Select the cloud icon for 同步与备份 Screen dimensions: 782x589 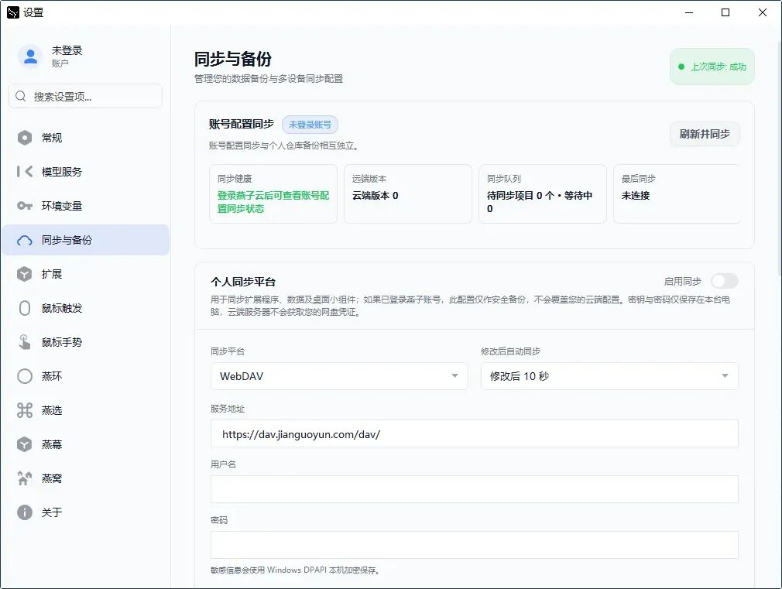[25, 241]
